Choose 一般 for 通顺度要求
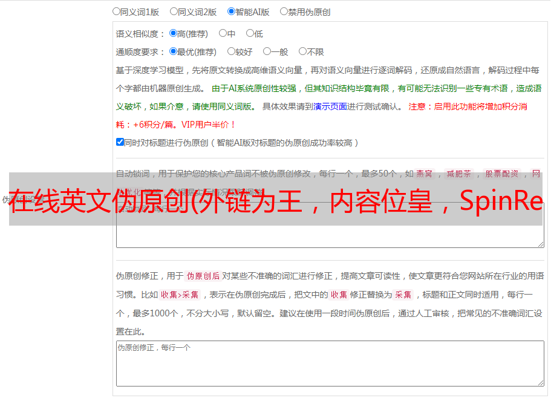This screenshot has height=398, width=551. (x=267, y=51)
